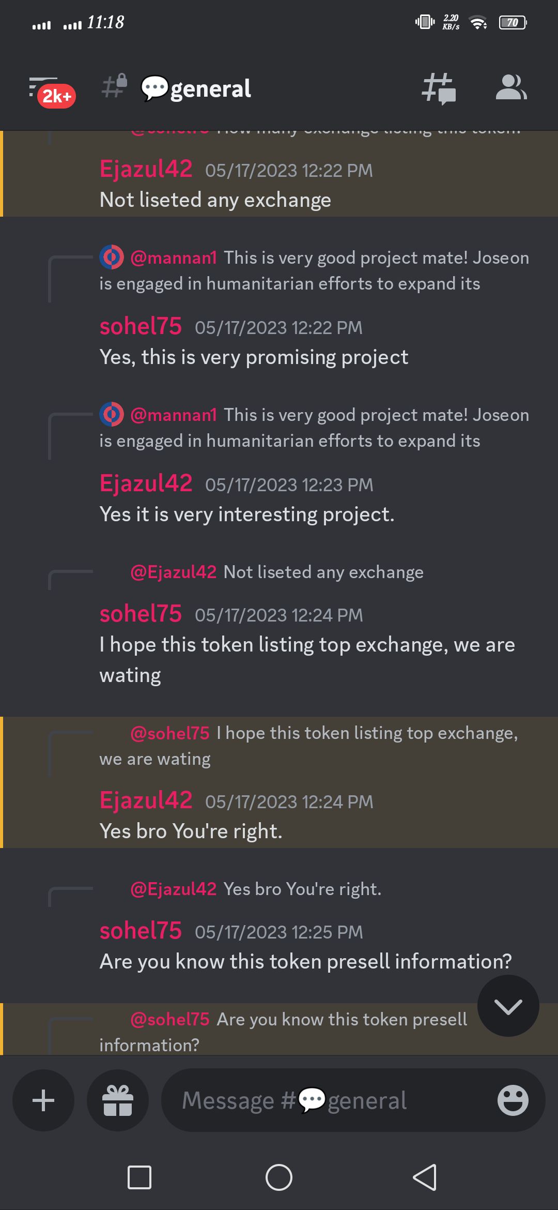Tap the Android home circle button
558x1210 pixels.
tap(279, 1177)
